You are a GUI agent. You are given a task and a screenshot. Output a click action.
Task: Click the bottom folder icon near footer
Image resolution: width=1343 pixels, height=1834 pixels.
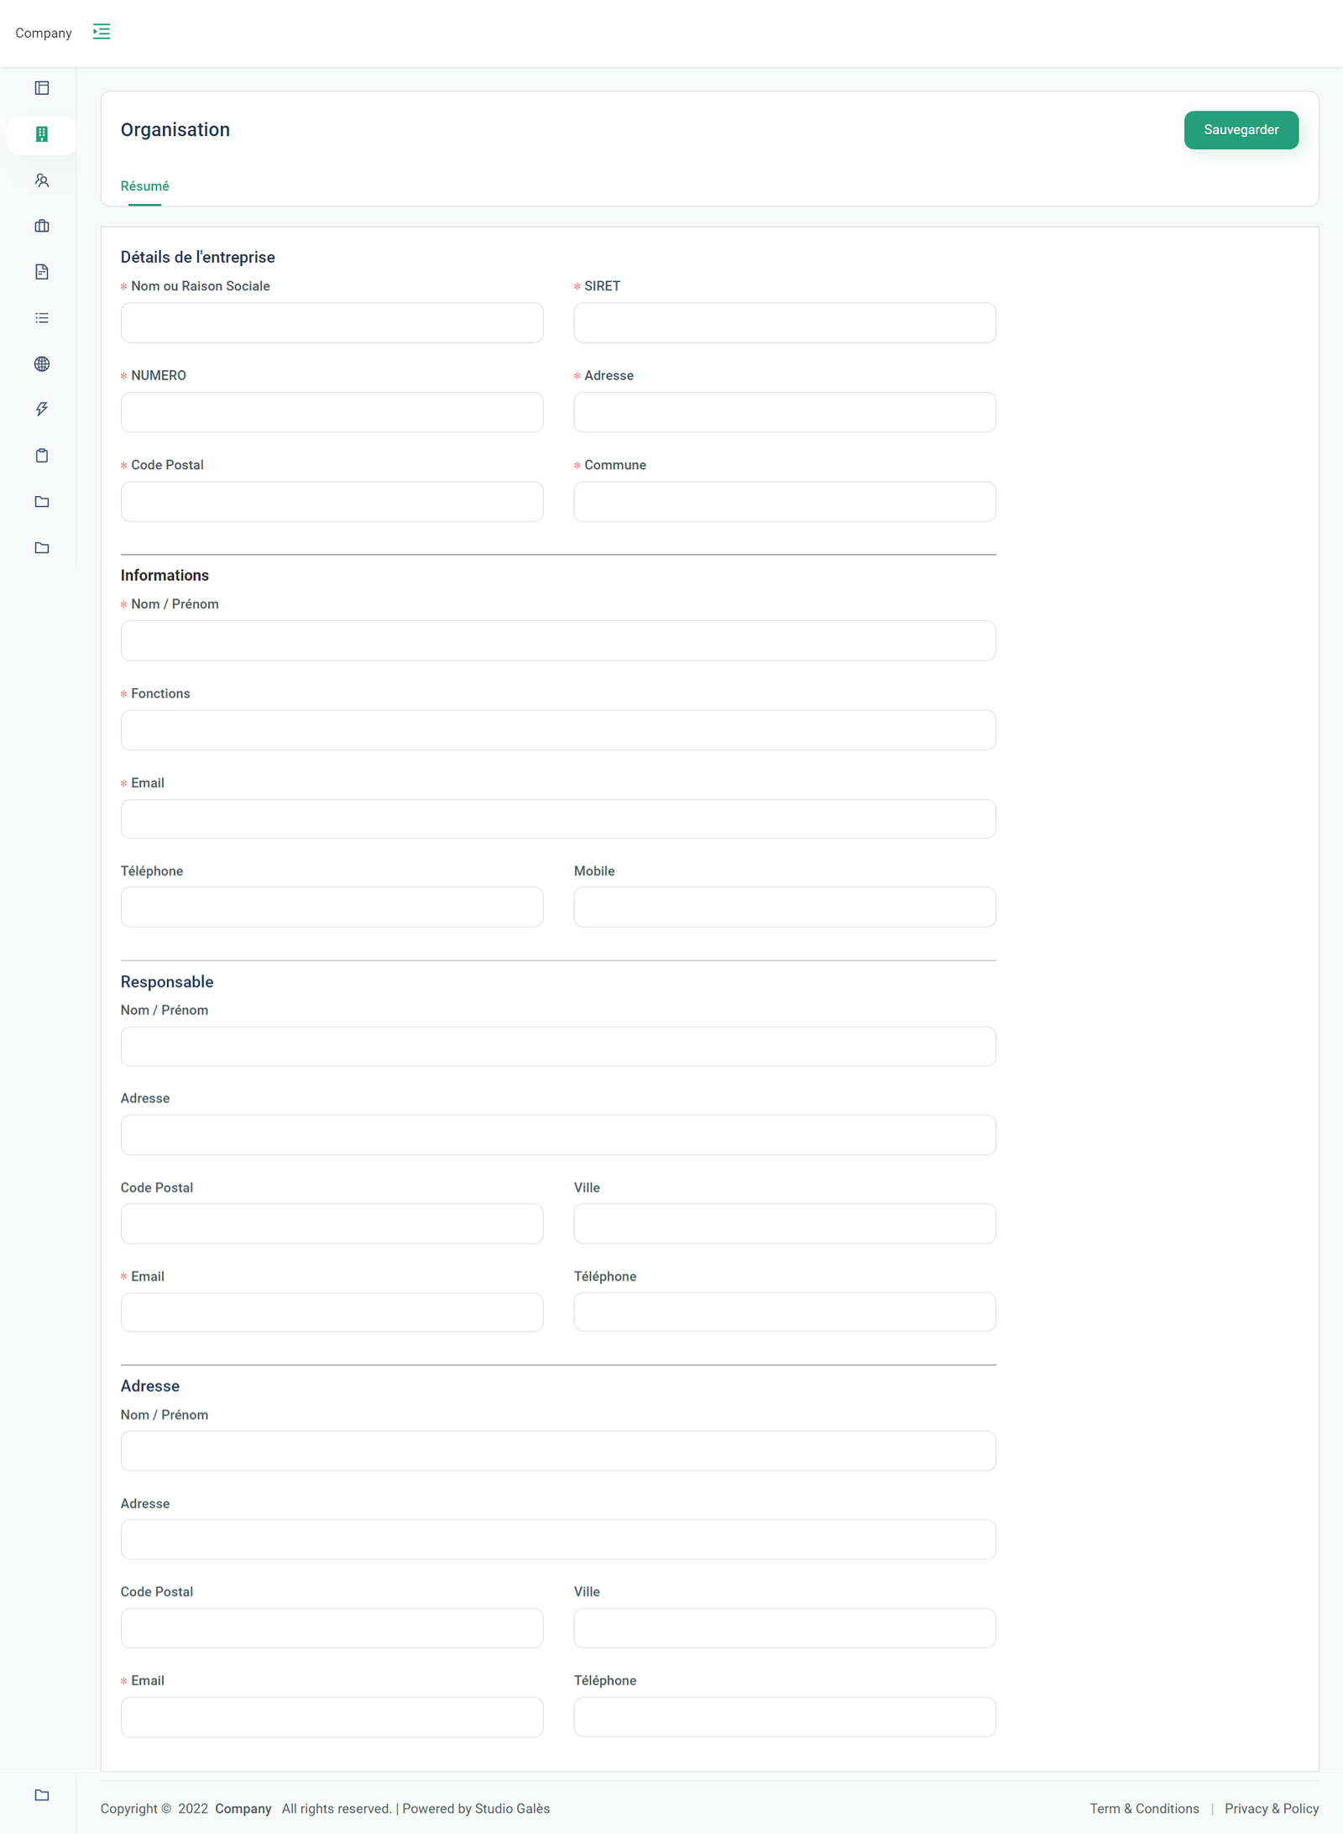(42, 1795)
